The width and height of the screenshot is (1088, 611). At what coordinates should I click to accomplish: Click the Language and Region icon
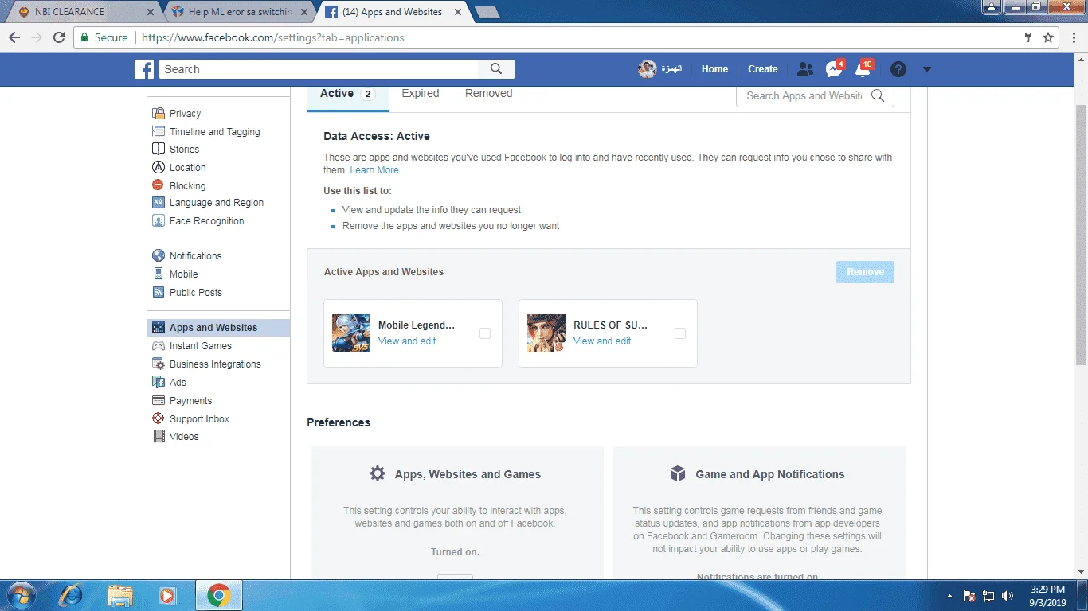(158, 203)
